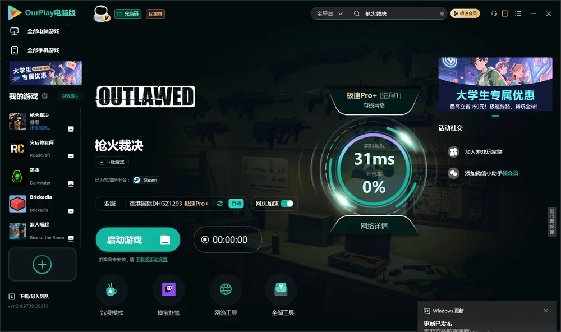Click the 兑换码 redeem code button
This screenshot has height=332, width=561.
click(x=128, y=14)
